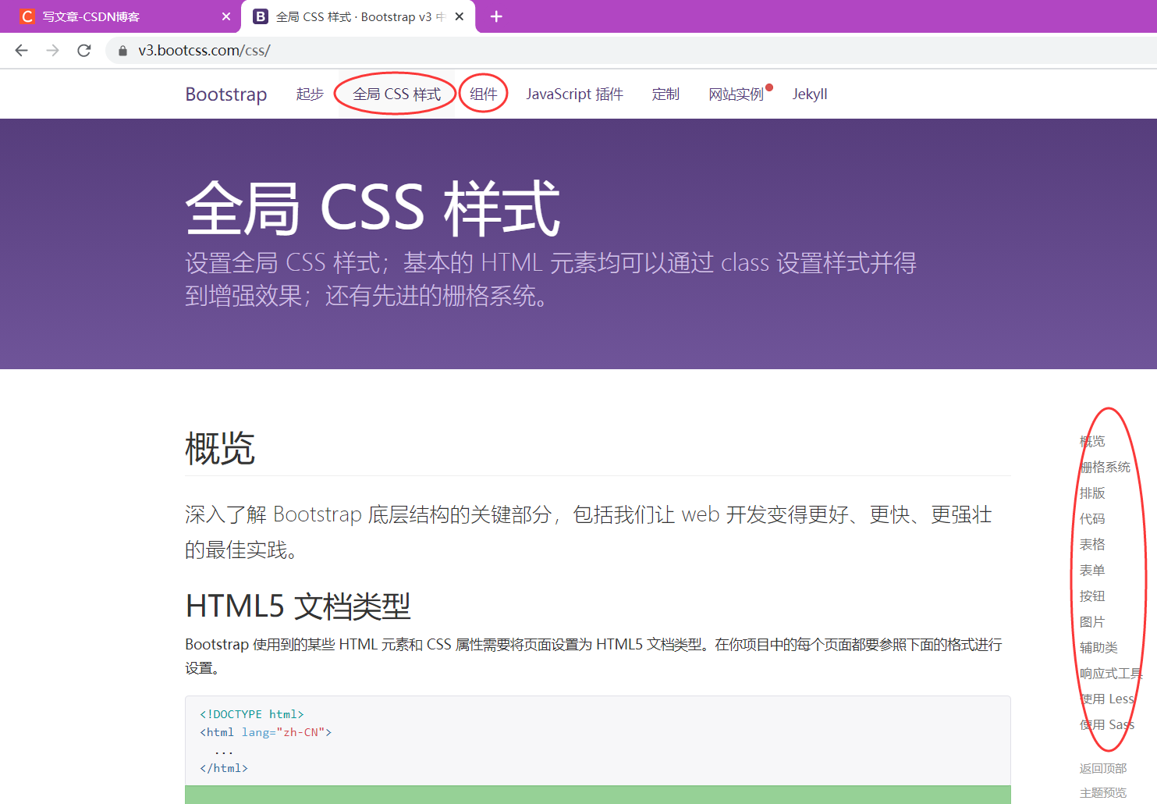Close the 写文章-CSDN博客 tab
This screenshot has width=1157, height=804.
coord(226,16)
